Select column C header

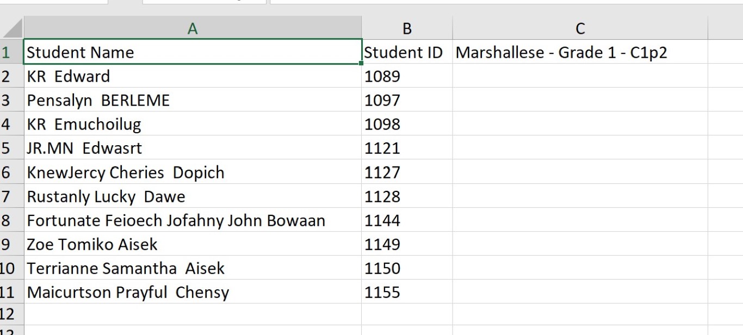click(x=579, y=29)
